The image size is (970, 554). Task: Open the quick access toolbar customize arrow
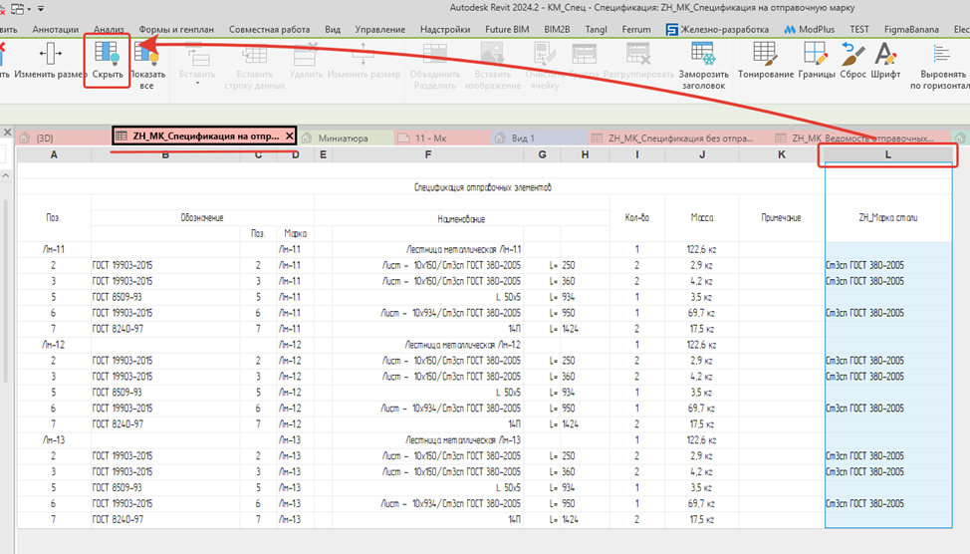(x=41, y=9)
